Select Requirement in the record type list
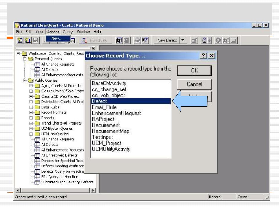279x209 pixels. (x=131, y=125)
